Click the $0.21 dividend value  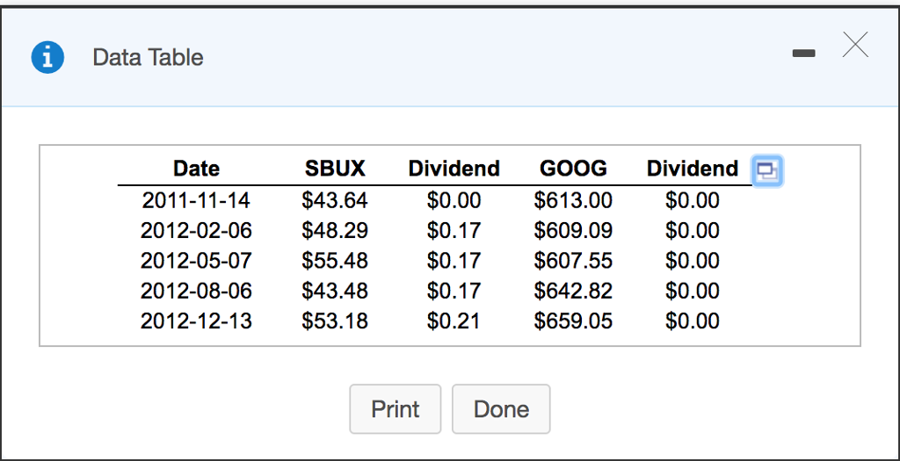tap(454, 321)
